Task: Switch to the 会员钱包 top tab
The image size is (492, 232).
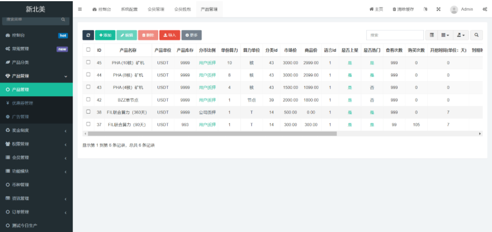Action: [183, 10]
